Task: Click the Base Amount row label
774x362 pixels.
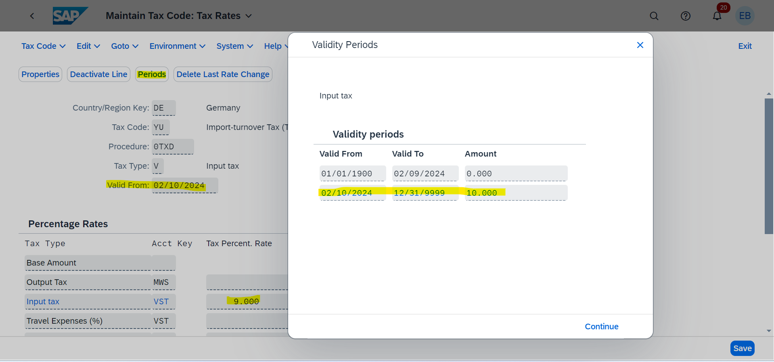Action: click(x=88, y=263)
